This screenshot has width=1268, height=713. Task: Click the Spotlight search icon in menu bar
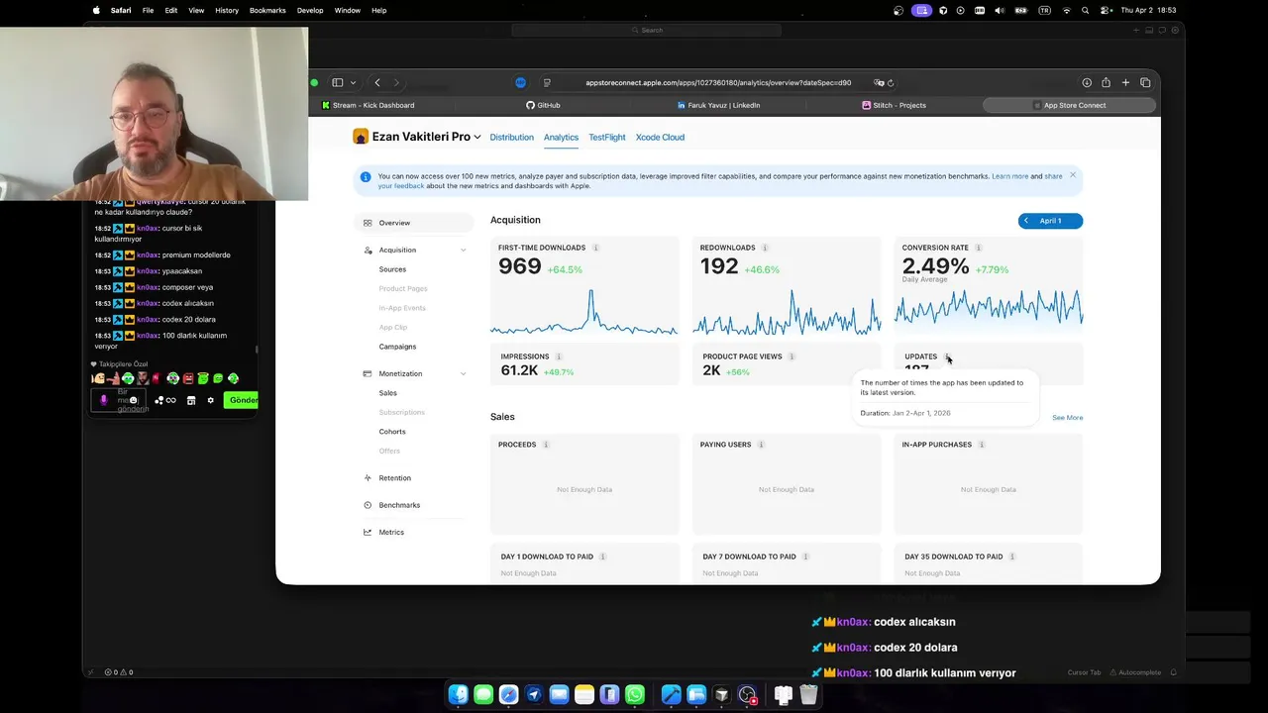click(1086, 10)
